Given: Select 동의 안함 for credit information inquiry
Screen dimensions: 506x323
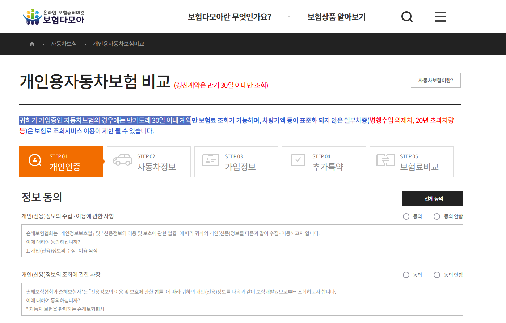Looking at the screenshot, I should click(437, 275).
